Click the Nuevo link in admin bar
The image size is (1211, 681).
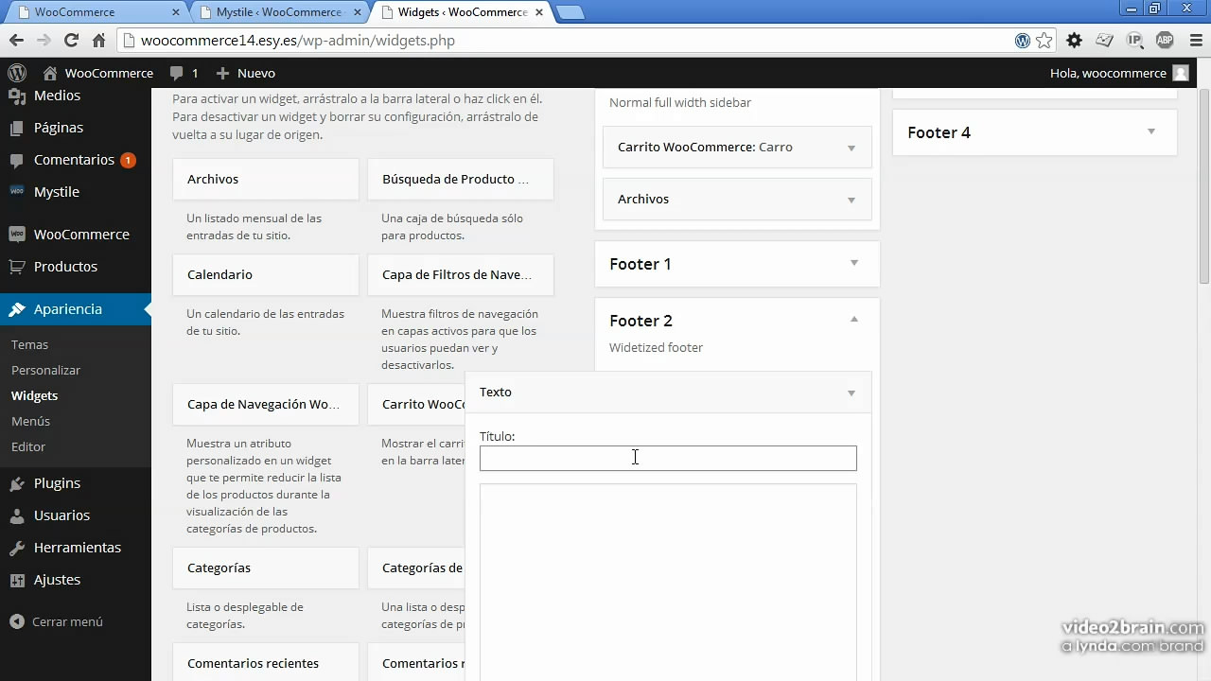tap(245, 73)
